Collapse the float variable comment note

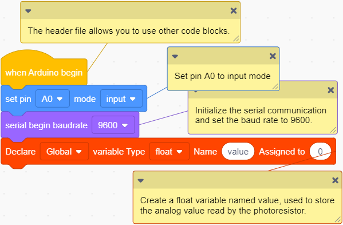141,180
